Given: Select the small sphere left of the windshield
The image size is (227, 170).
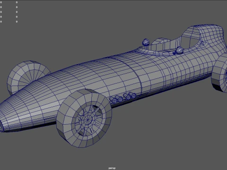Looking at the screenshot, I should (146, 42).
